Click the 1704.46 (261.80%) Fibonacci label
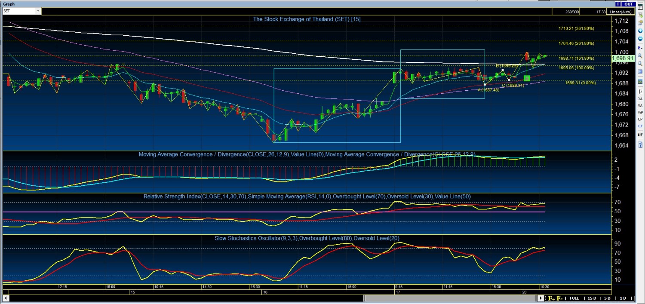 click(576, 43)
